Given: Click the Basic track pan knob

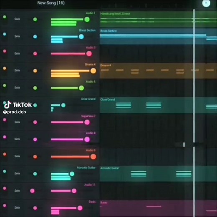Looking at the screenshot, I should [35, 208].
